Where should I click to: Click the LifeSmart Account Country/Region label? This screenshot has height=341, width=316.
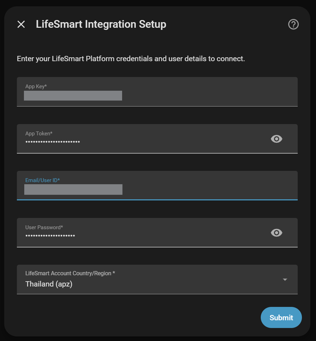click(70, 274)
